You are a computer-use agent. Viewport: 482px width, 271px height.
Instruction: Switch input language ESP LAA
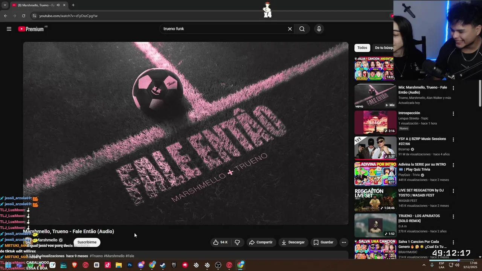tap(442, 265)
